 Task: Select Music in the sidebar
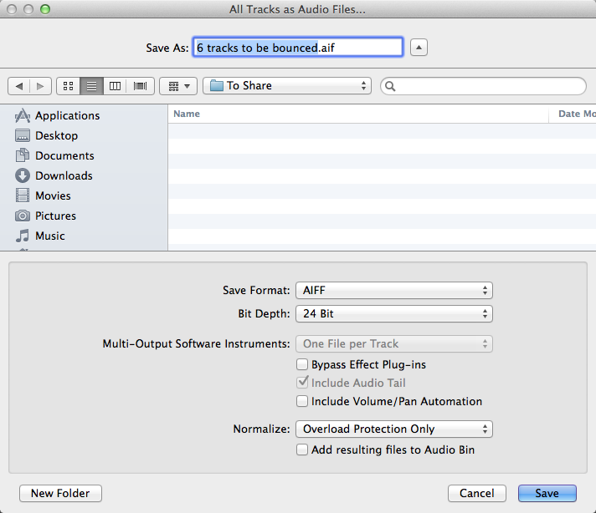coord(49,236)
